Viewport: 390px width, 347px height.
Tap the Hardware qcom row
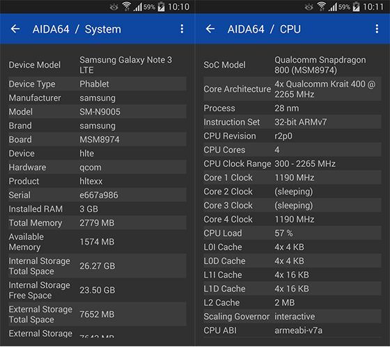(x=97, y=168)
